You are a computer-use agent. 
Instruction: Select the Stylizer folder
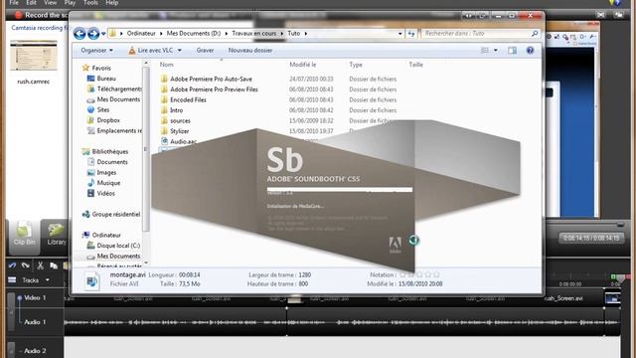[x=179, y=131]
